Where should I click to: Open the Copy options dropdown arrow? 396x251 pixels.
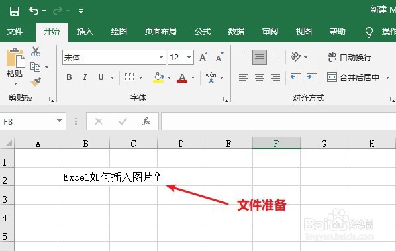point(47,67)
